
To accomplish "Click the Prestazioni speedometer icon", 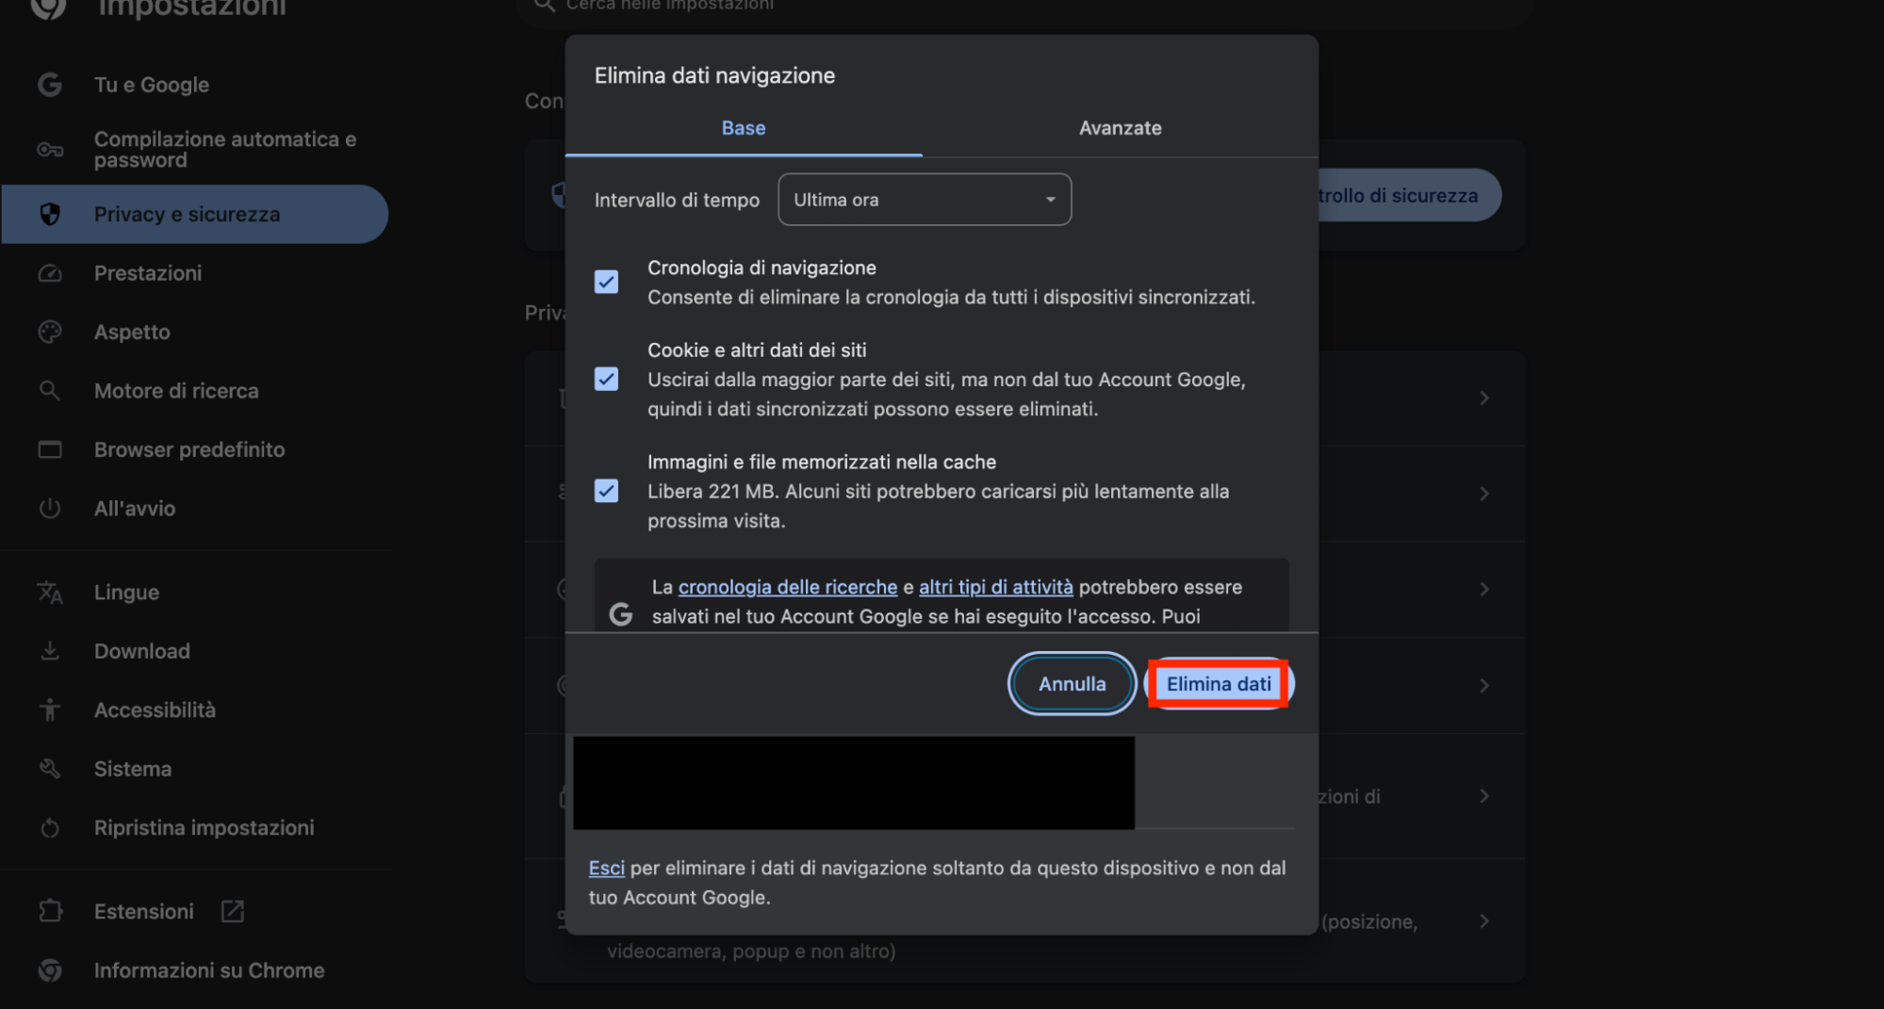I will (x=49, y=273).
